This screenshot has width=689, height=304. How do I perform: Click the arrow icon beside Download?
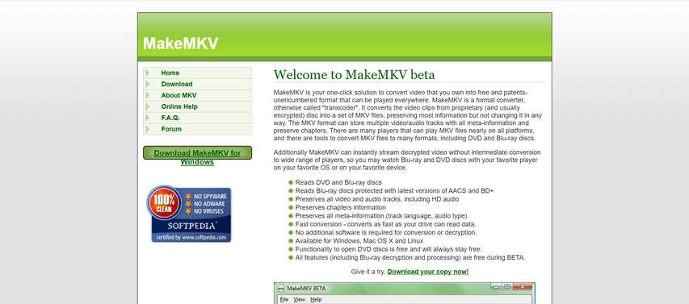tap(148, 84)
